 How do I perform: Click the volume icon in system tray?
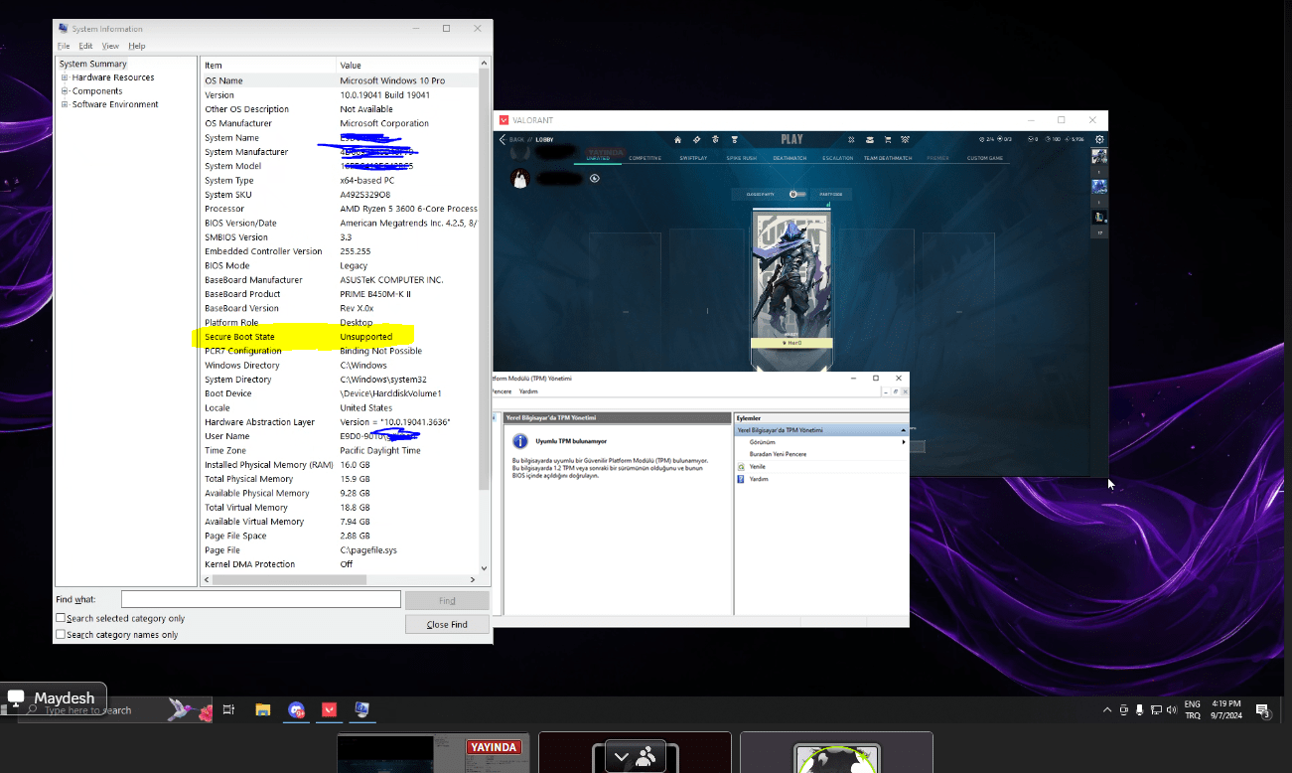click(1172, 709)
